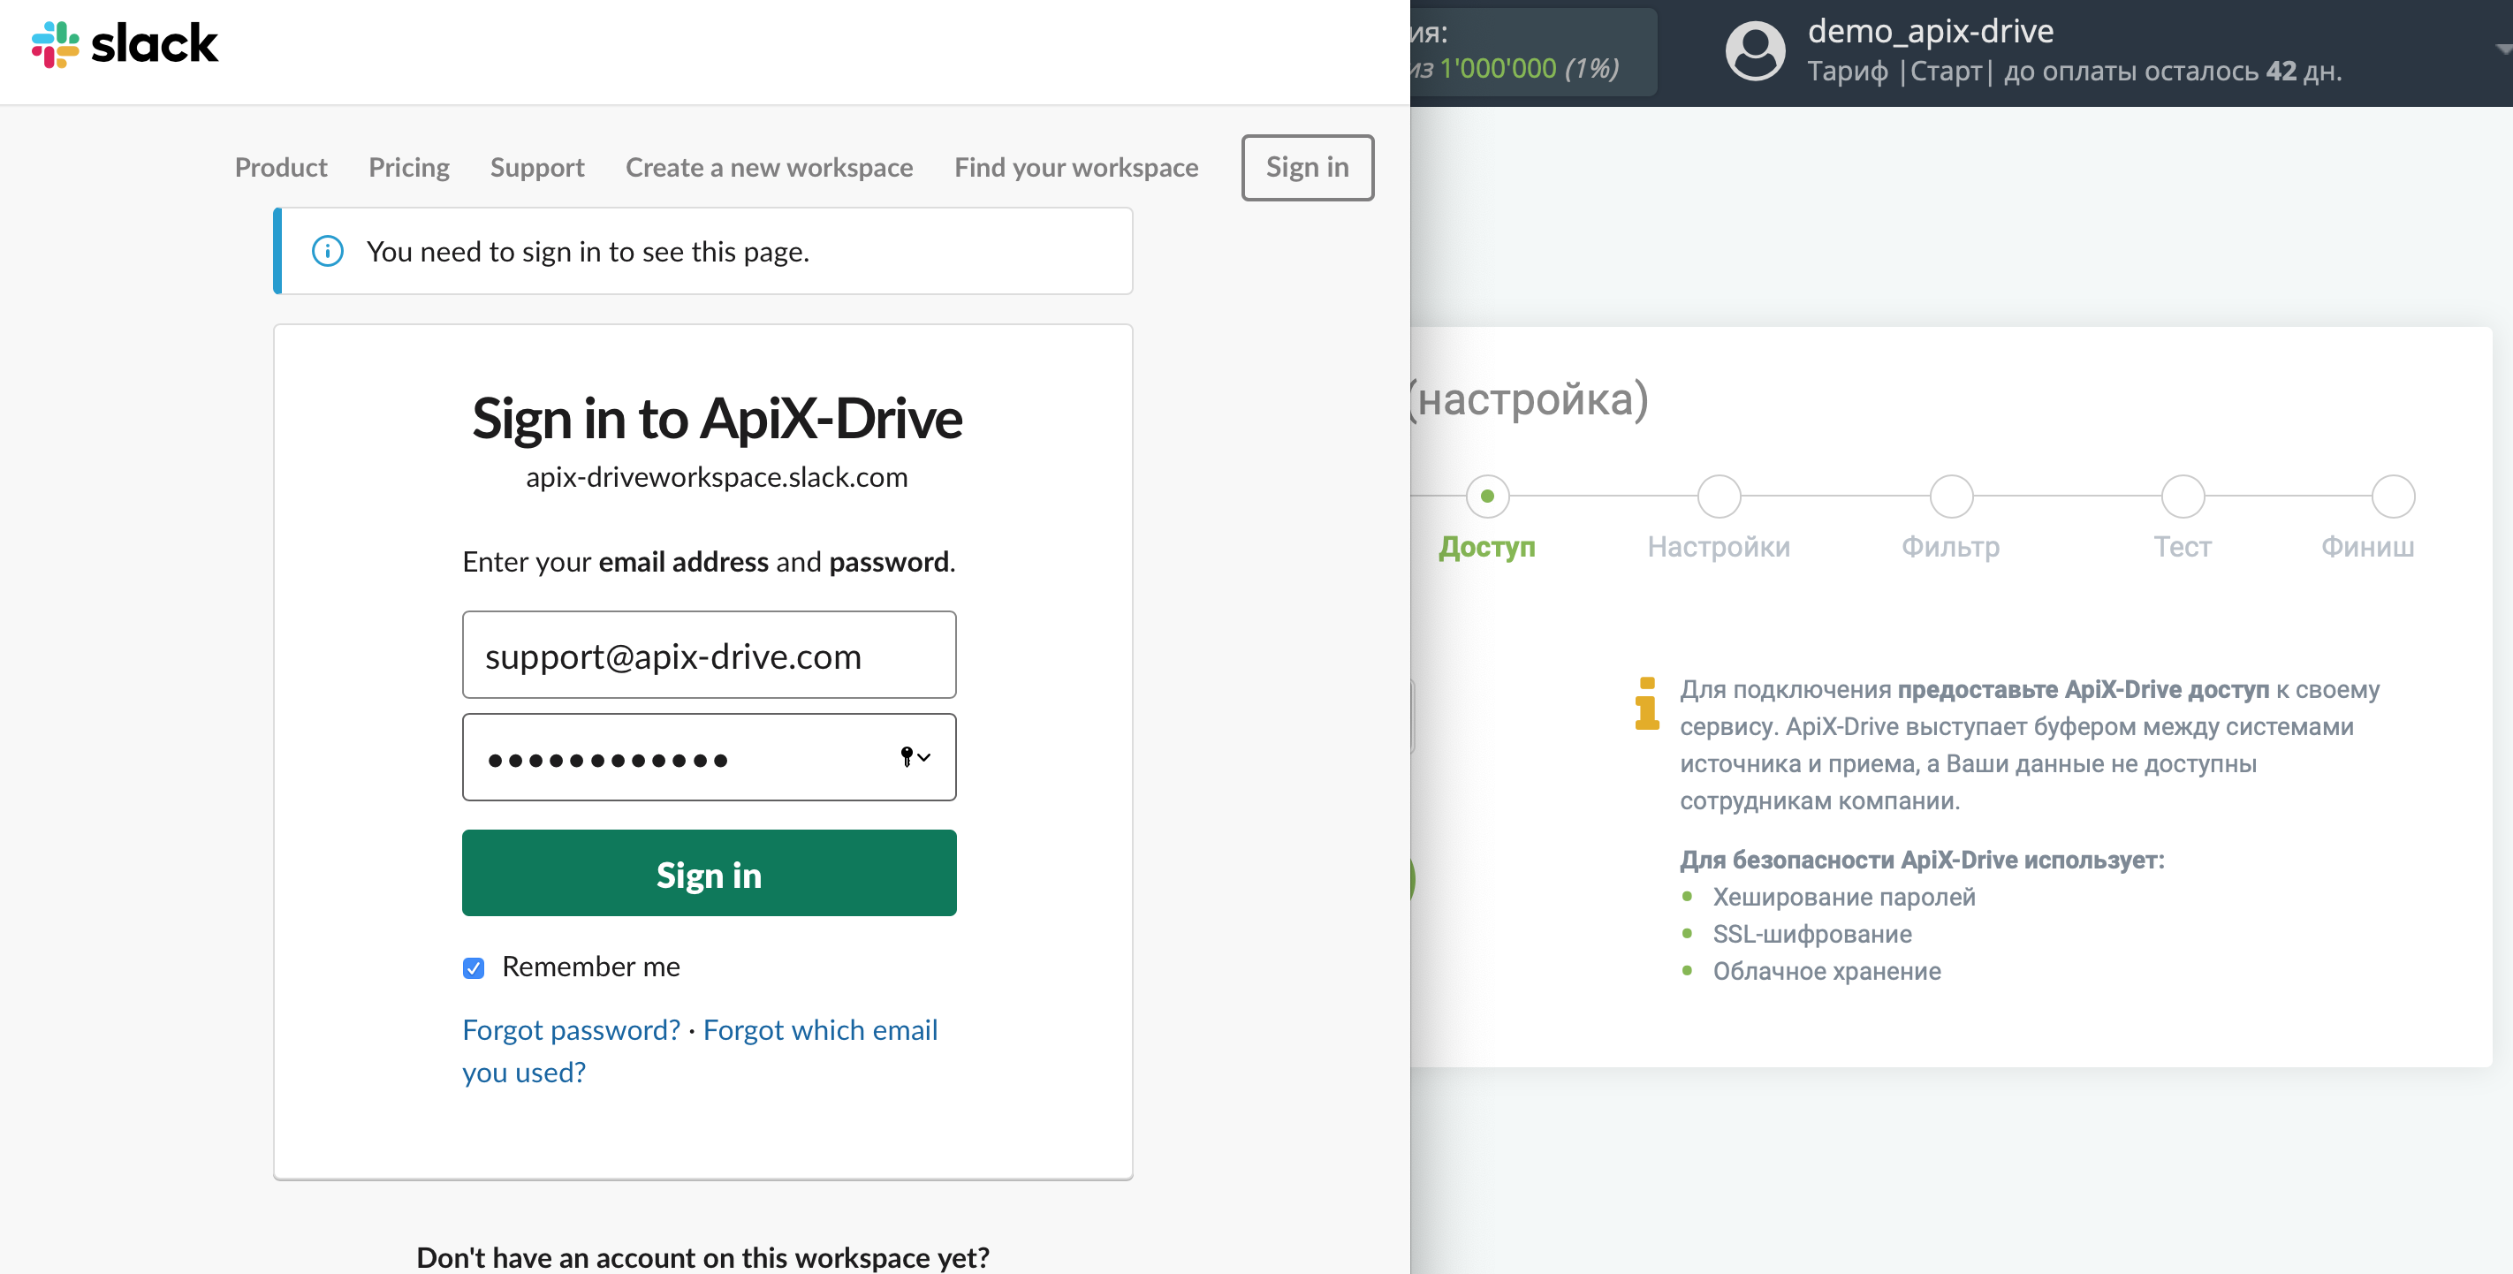Click the Настройки step circle indicator
Image resolution: width=2513 pixels, height=1274 pixels.
point(1719,496)
